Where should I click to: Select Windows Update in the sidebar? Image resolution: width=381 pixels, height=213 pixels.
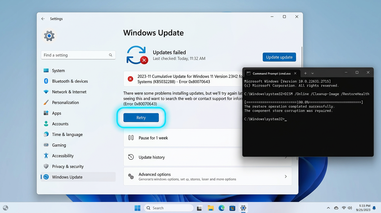[x=78, y=177]
